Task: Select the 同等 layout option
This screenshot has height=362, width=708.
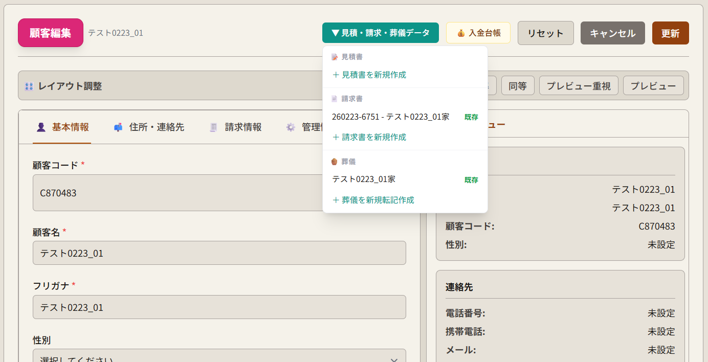Action: [517, 86]
